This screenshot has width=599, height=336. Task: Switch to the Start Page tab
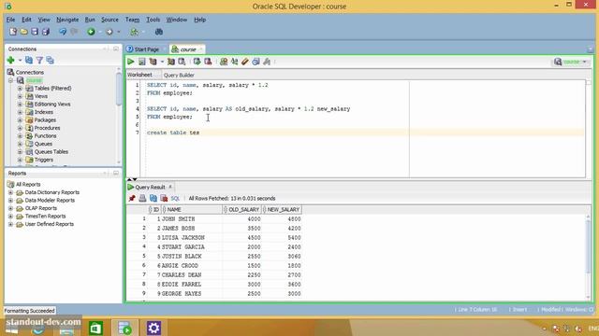click(x=146, y=49)
